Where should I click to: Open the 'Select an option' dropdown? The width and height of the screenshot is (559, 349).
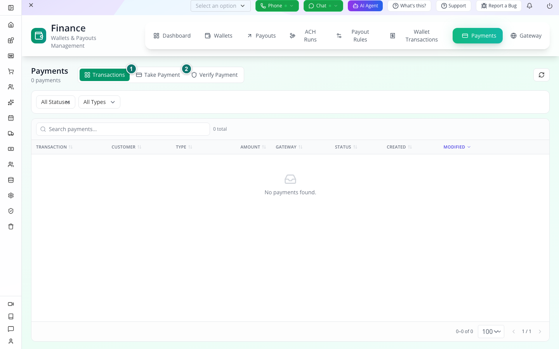click(220, 6)
